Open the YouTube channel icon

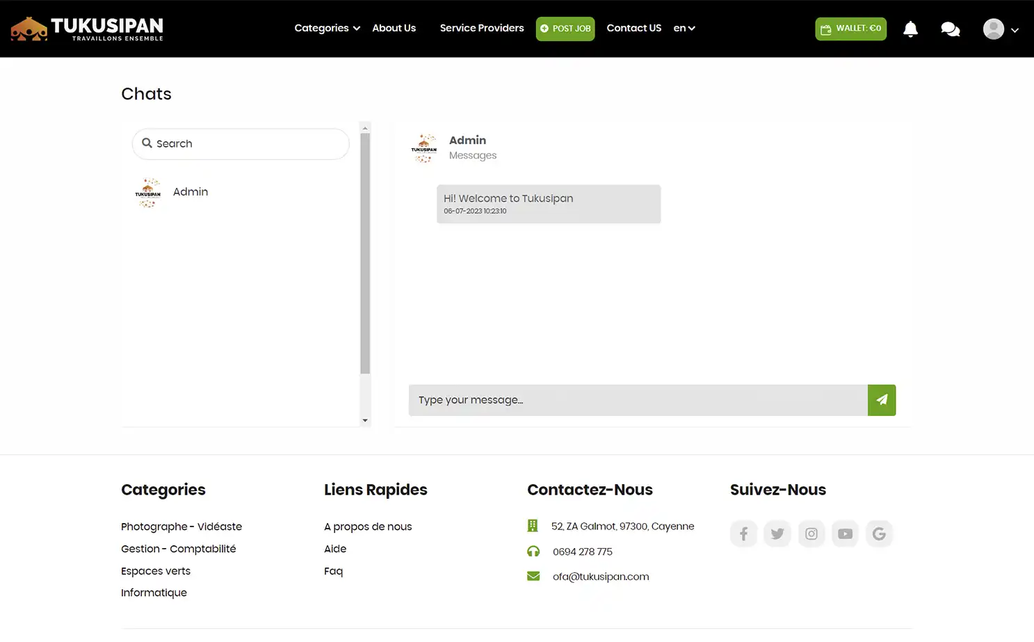tap(845, 533)
